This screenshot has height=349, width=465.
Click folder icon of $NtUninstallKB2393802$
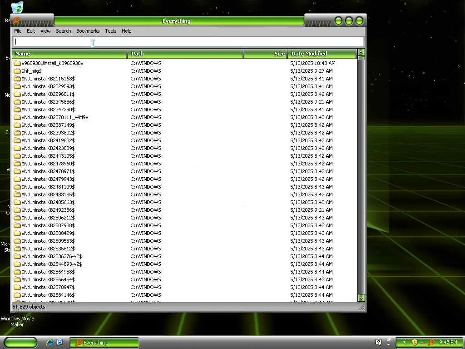(17, 133)
